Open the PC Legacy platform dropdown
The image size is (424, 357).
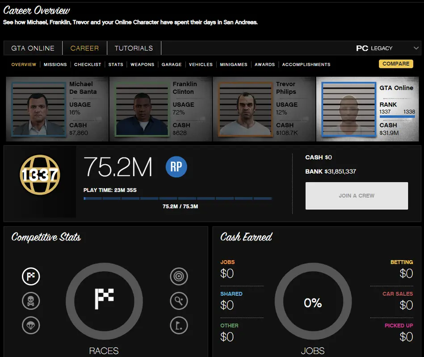[x=387, y=48]
